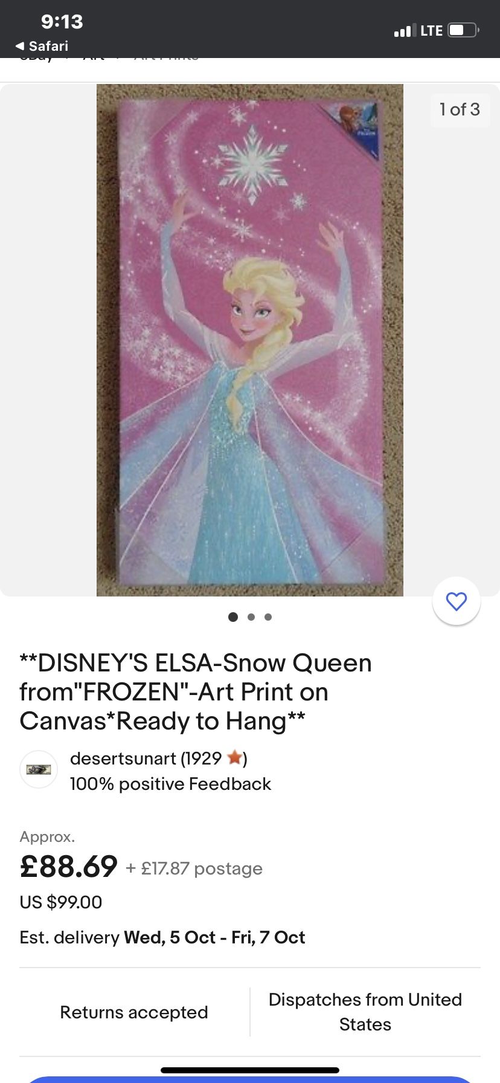Tap the Est. delivery date line
This screenshot has height=1083, width=500.
pyautogui.click(x=162, y=937)
